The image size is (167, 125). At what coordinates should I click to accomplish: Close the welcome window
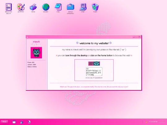point(139,37)
